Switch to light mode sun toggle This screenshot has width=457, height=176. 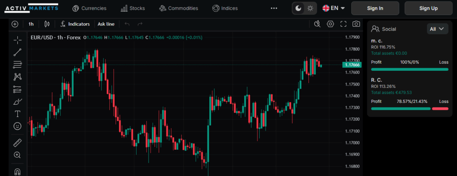(310, 8)
